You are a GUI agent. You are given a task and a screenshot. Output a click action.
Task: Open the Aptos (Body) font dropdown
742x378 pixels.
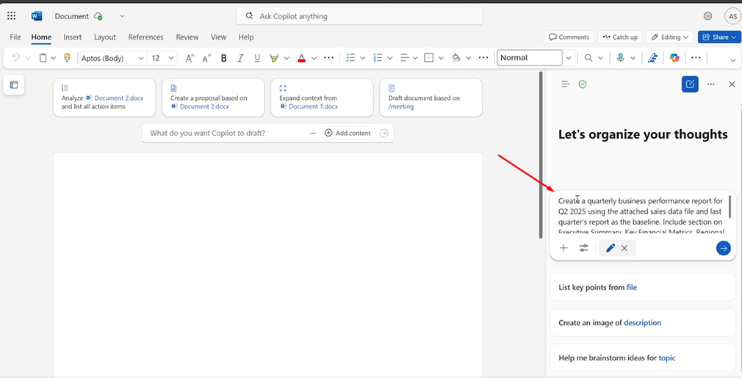[x=112, y=58]
